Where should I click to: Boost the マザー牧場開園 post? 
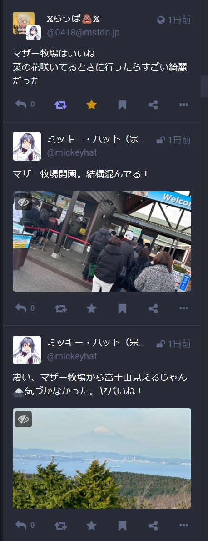(x=60, y=308)
